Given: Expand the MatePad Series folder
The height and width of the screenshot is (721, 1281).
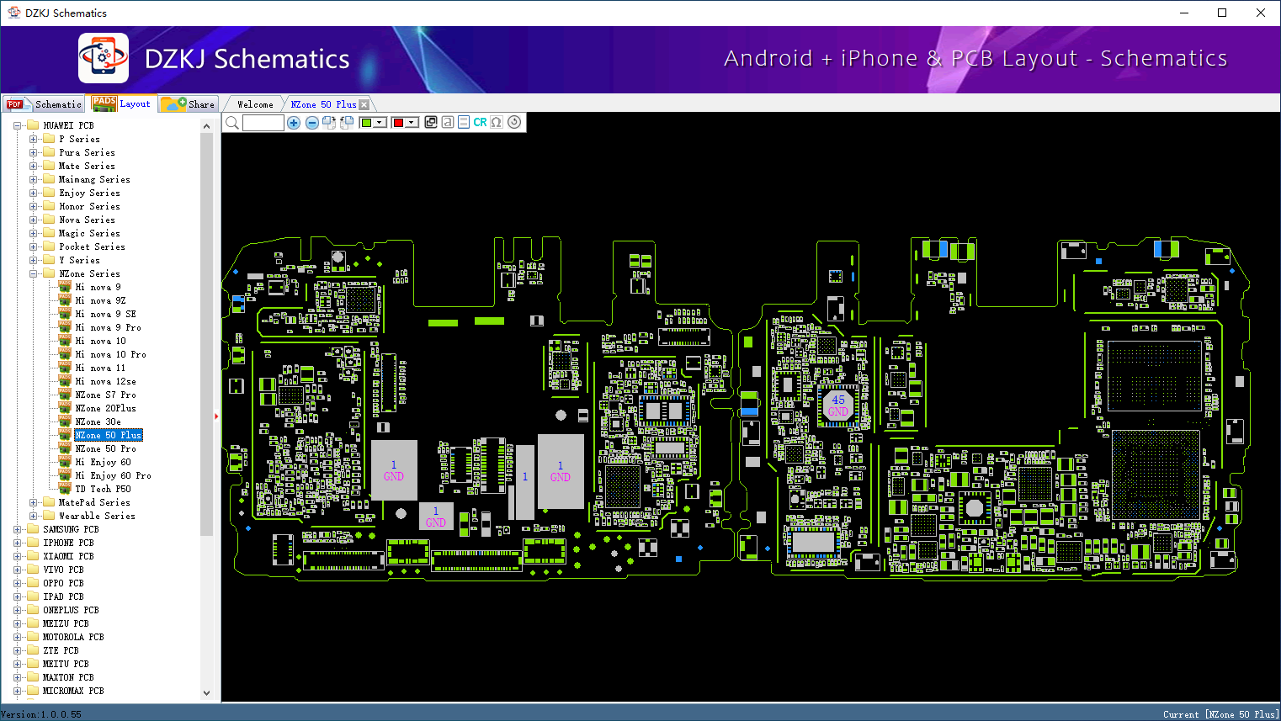Looking at the screenshot, I should pos(34,502).
